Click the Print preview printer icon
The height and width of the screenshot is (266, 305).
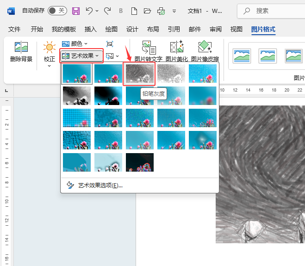click(x=161, y=11)
